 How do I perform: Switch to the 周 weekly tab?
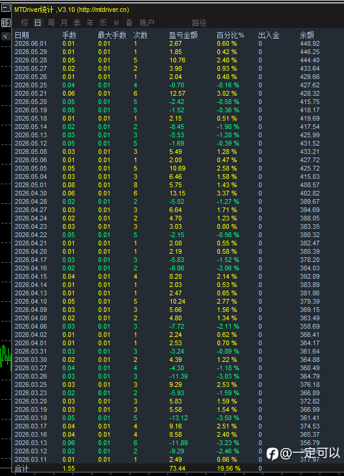pyautogui.click(x=51, y=23)
